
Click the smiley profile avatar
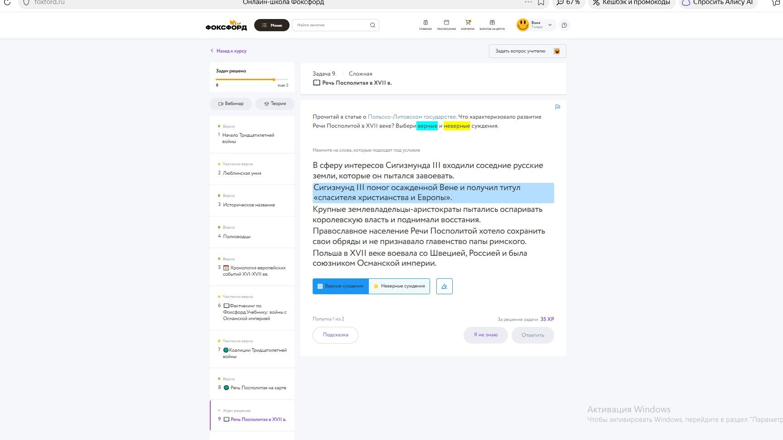[522, 25]
